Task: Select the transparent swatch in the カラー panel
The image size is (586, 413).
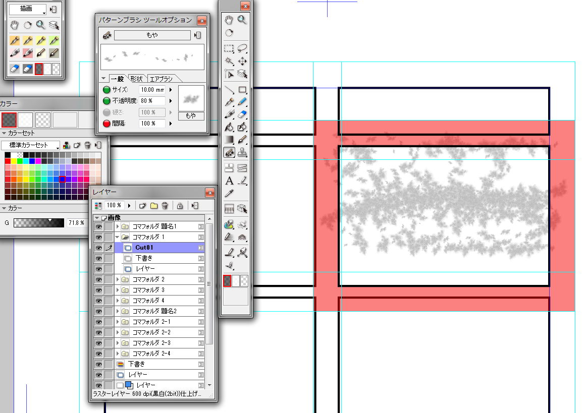Action: 42,120
